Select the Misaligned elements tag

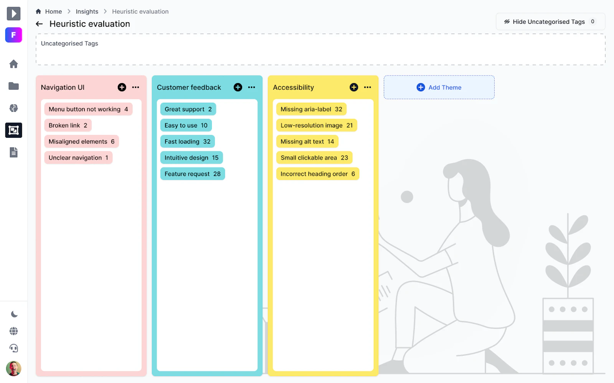pos(81,141)
